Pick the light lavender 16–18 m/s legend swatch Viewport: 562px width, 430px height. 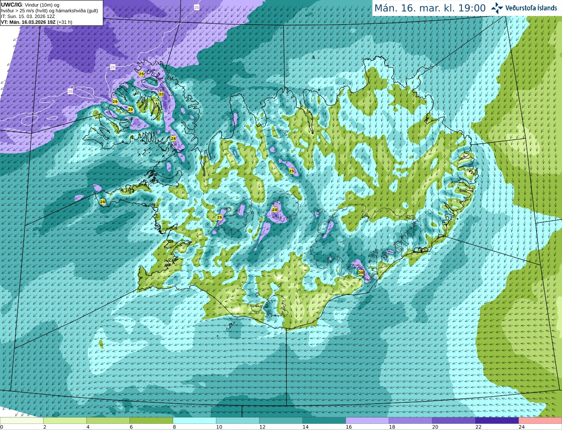click(x=367, y=420)
